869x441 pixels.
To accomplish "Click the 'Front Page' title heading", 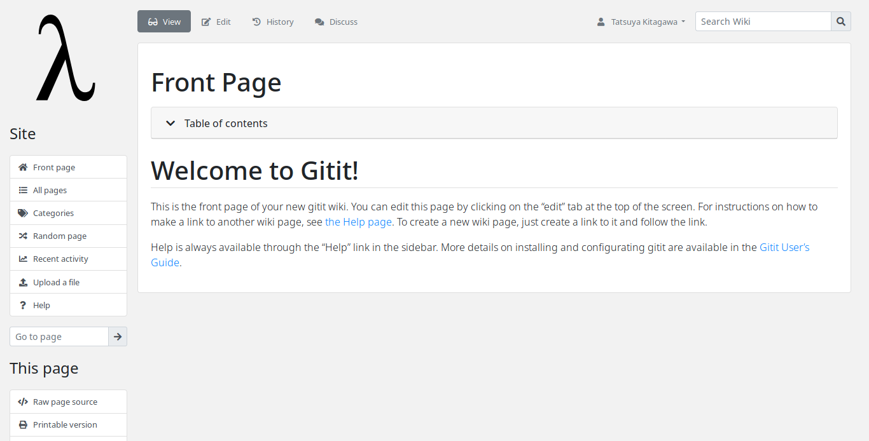I will tap(216, 83).
